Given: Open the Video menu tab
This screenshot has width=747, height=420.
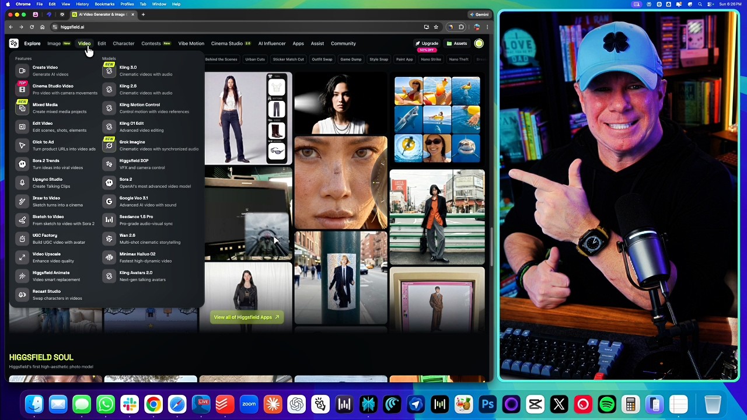Looking at the screenshot, I should pyautogui.click(x=85, y=43).
